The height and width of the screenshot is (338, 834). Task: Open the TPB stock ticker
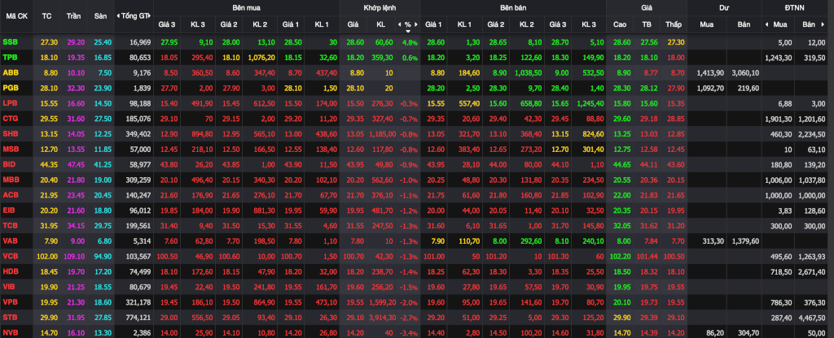pos(10,57)
